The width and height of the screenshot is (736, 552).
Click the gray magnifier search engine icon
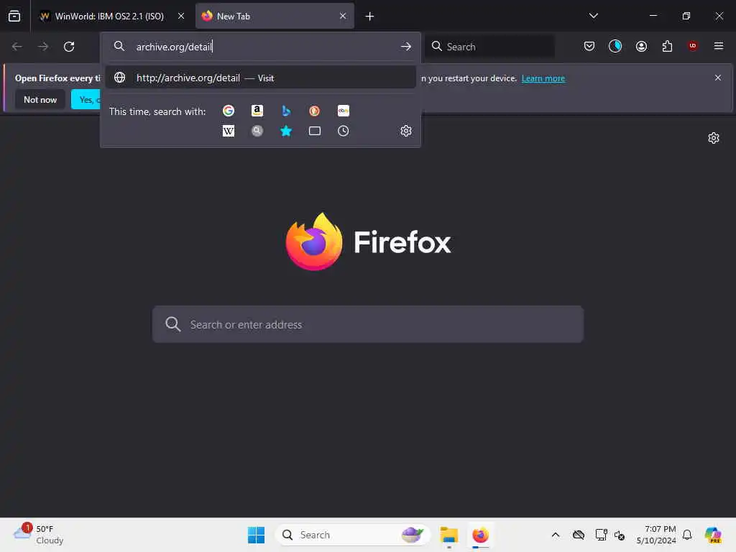click(257, 131)
